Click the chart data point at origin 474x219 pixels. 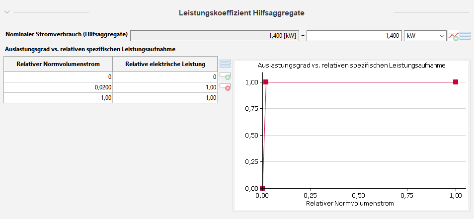coord(262,188)
